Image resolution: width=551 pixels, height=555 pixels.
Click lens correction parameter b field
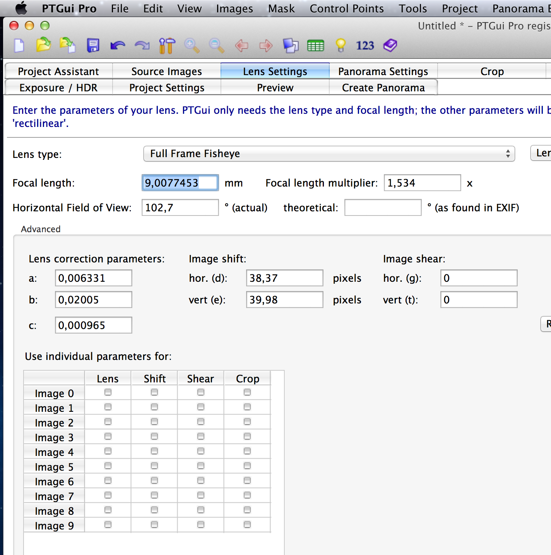(93, 300)
